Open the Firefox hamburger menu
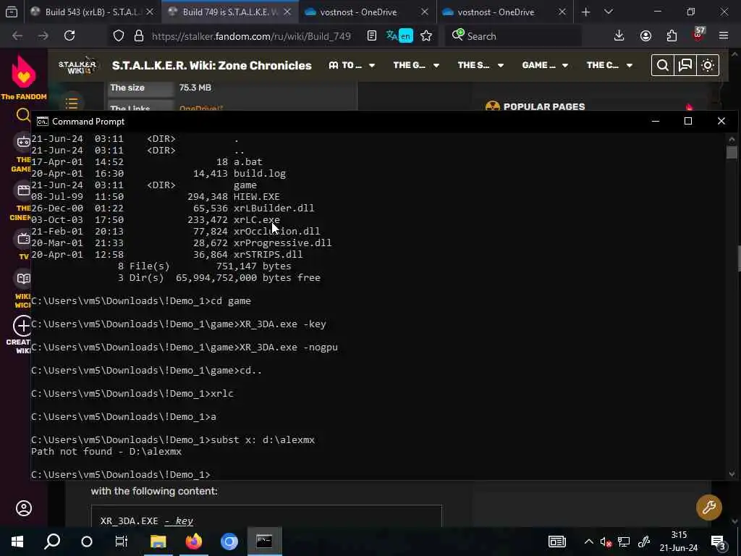Screen dimensions: 741x556 coord(724,36)
